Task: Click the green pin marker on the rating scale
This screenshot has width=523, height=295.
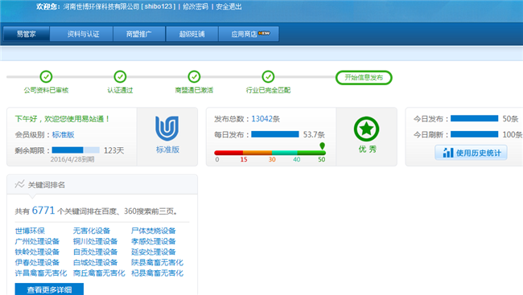Action: (322, 146)
